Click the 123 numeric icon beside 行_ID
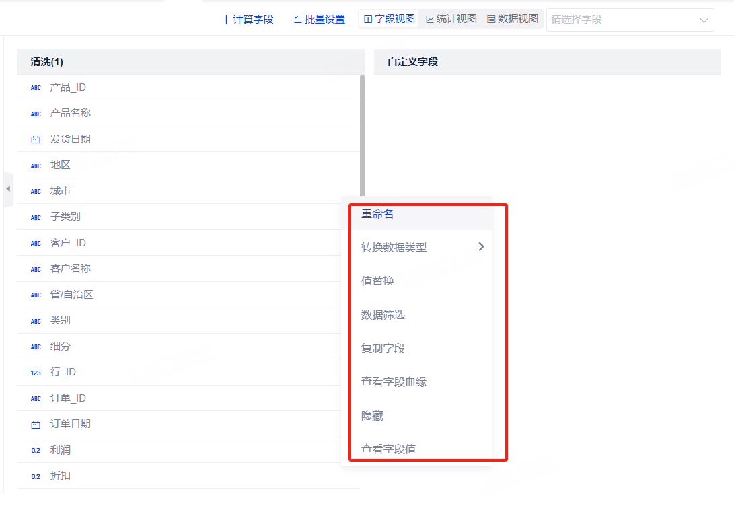This screenshot has width=734, height=508. 36,373
